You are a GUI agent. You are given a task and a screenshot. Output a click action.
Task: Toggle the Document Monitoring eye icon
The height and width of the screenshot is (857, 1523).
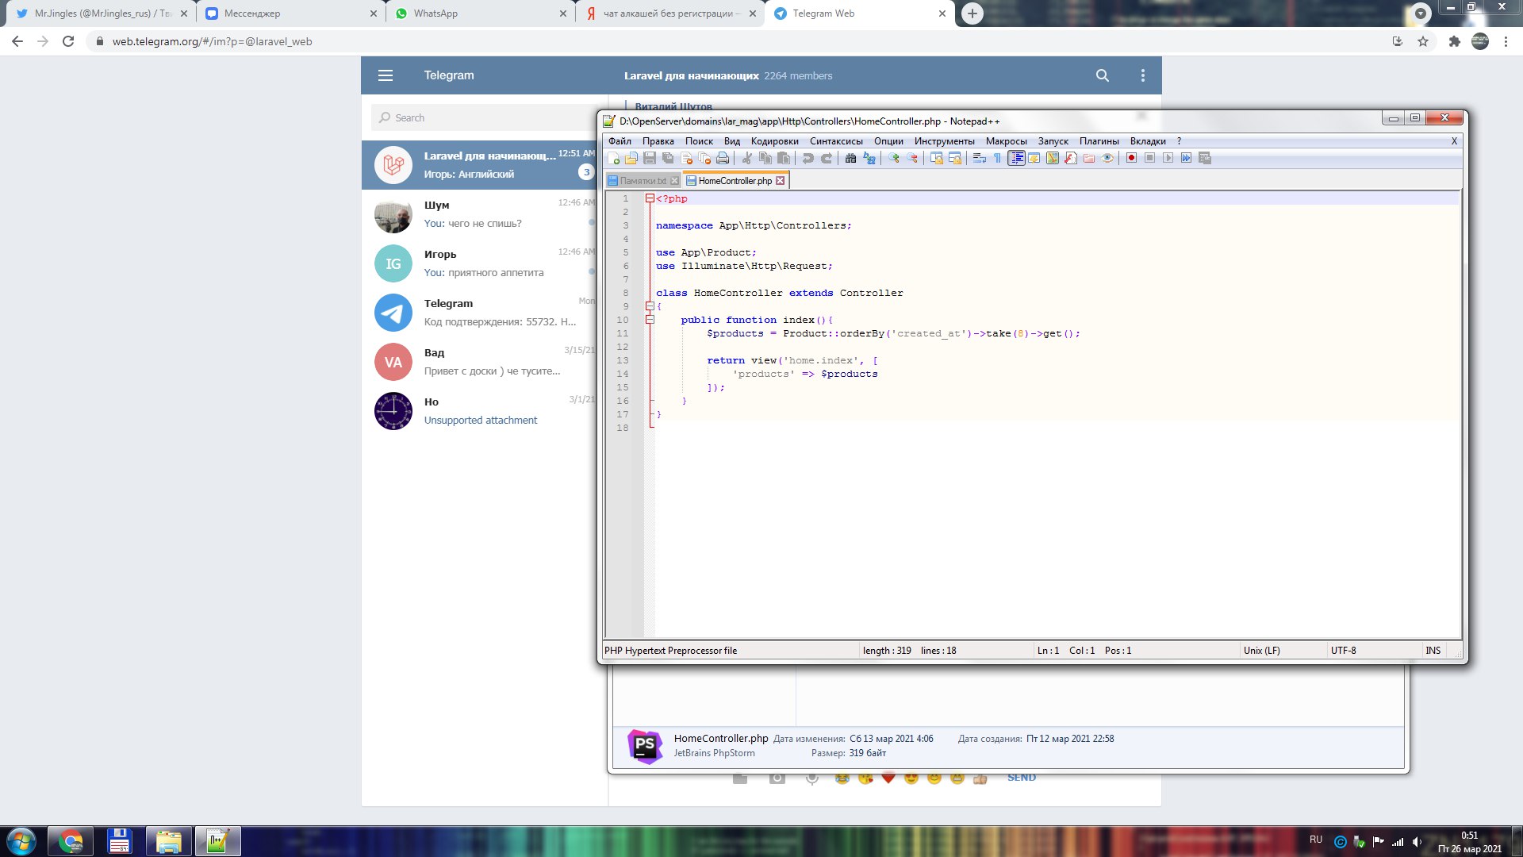coord(1107,158)
